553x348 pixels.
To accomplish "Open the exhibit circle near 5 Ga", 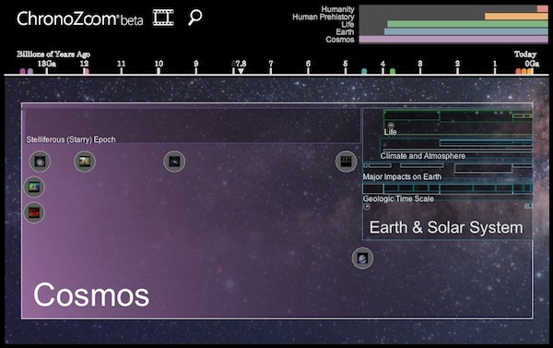I will coord(346,162).
